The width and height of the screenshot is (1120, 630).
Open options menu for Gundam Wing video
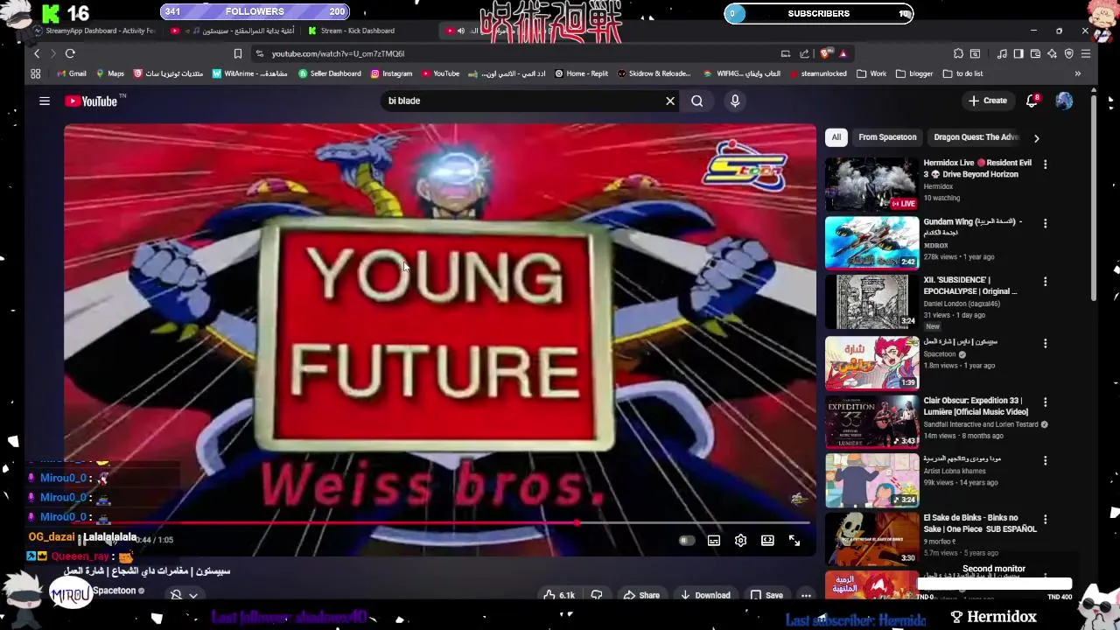click(1045, 223)
